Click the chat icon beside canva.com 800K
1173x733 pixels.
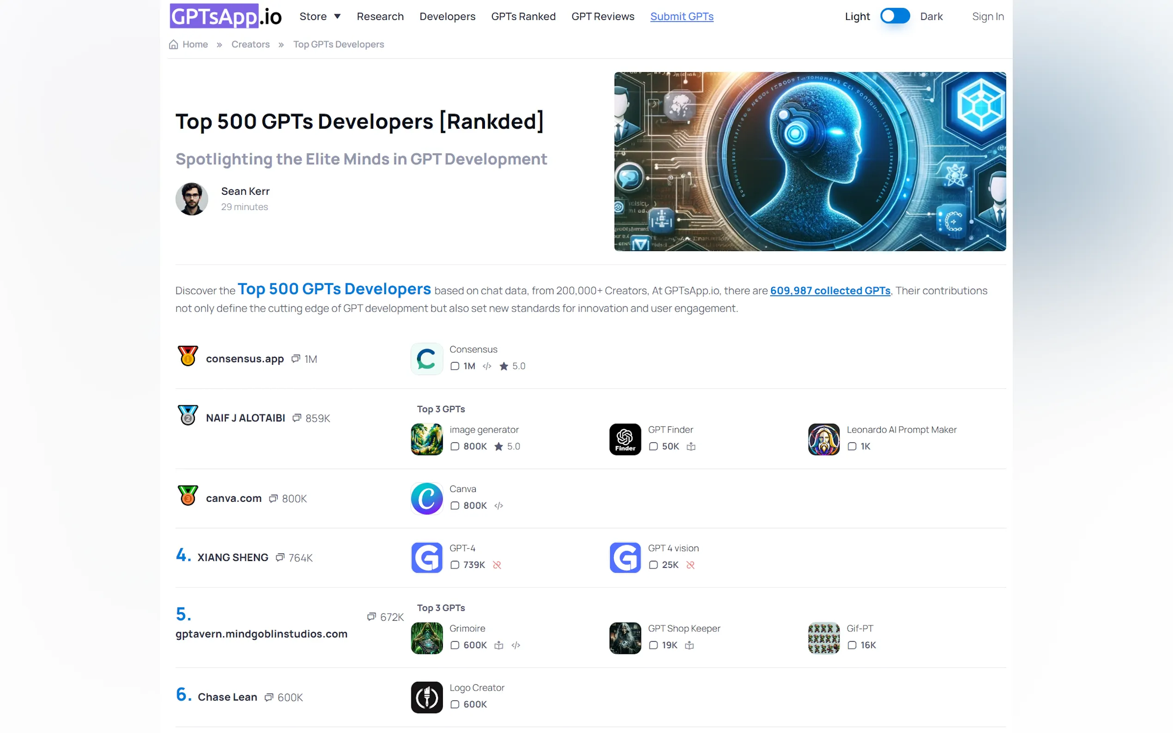273,499
